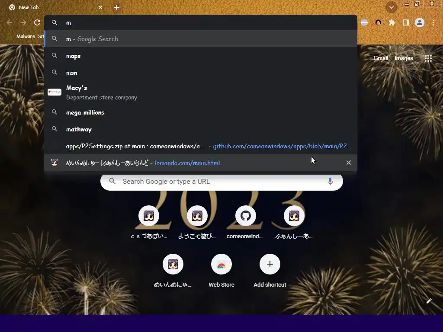Open the Google apps grid
The width and height of the screenshot is (443, 332).
pyautogui.click(x=428, y=58)
